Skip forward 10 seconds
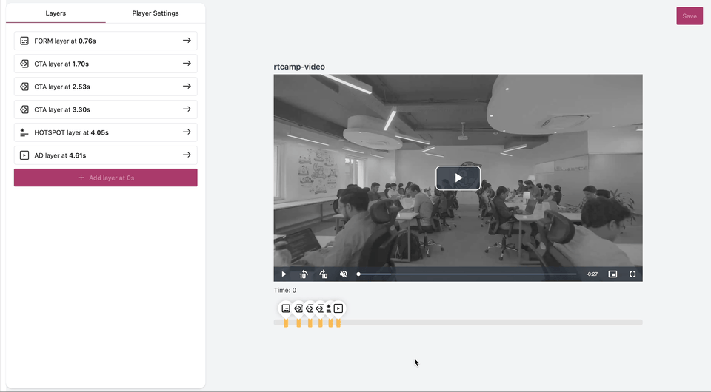 pos(324,274)
